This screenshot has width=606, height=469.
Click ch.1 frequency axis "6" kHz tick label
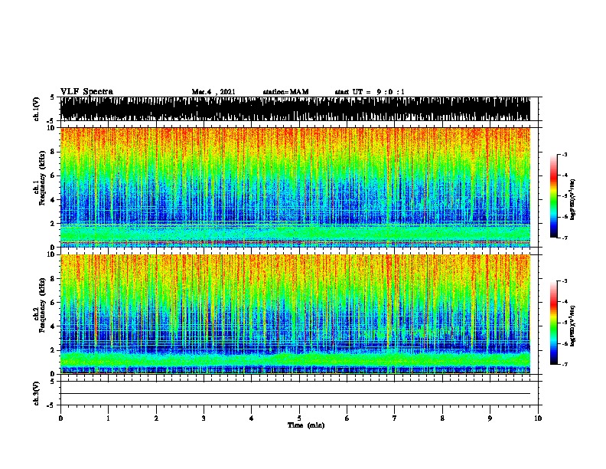pos(54,175)
